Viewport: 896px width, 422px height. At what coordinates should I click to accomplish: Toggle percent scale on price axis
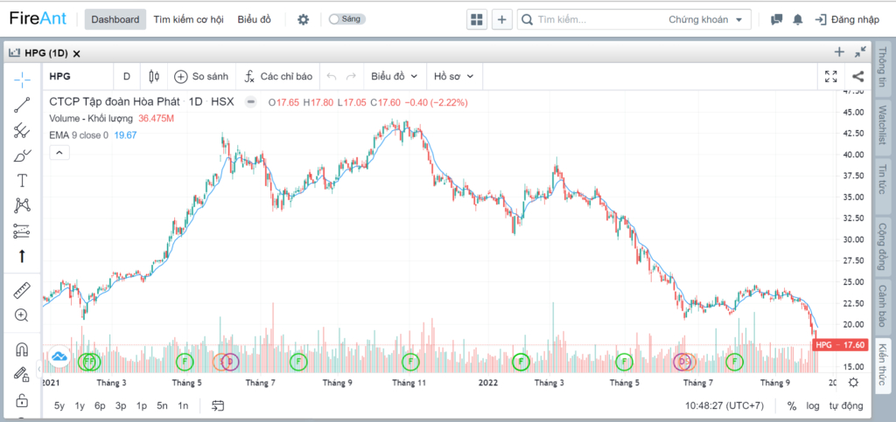click(x=791, y=406)
